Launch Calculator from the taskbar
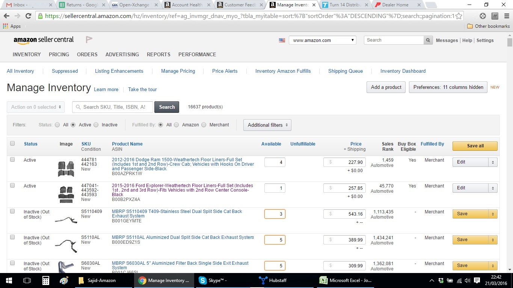Image resolution: width=513 pixels, height=288 pixels. click(x=45, y=280)
